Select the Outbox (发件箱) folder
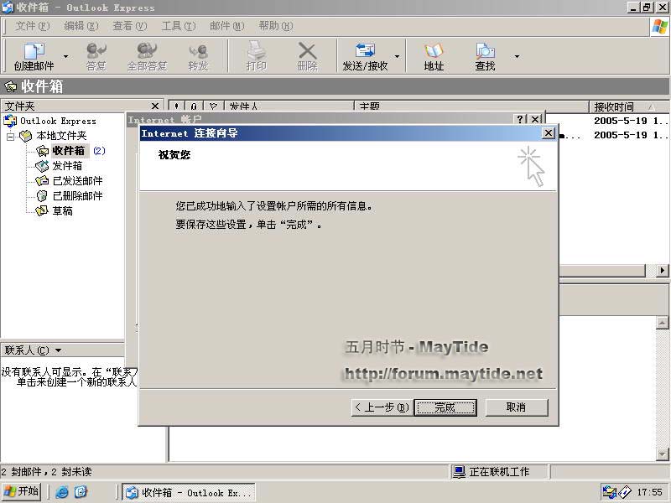This screenshot has width=671, height=503. click(x=67, y=166)
